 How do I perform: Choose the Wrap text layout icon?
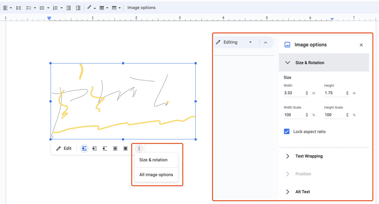tap(95, 149)
